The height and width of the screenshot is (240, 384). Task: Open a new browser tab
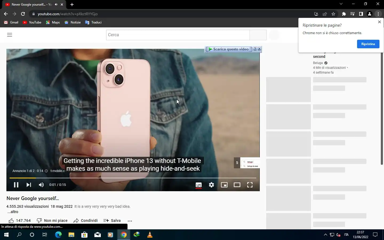click(72, 5)
